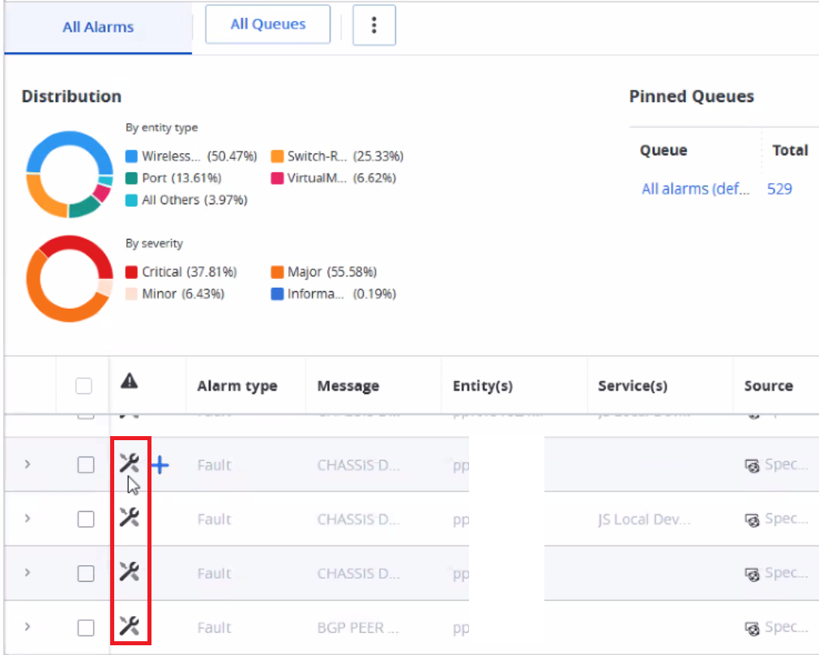The image size is (819, 655).
Task: Open the All Queues tab
Action: tap(268, 24)
